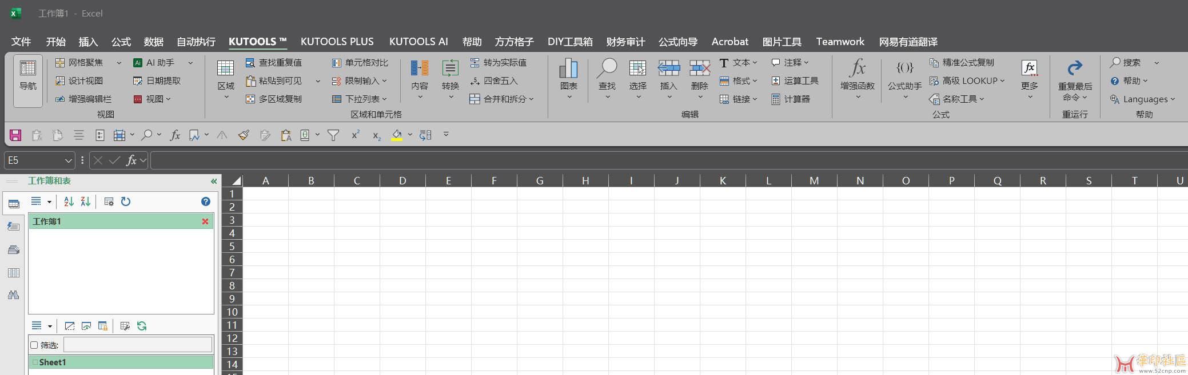This screenshot has height=375, width=1188.
Task: Click the save icon in quick access toolbar
Action: [x=15, y=135]
